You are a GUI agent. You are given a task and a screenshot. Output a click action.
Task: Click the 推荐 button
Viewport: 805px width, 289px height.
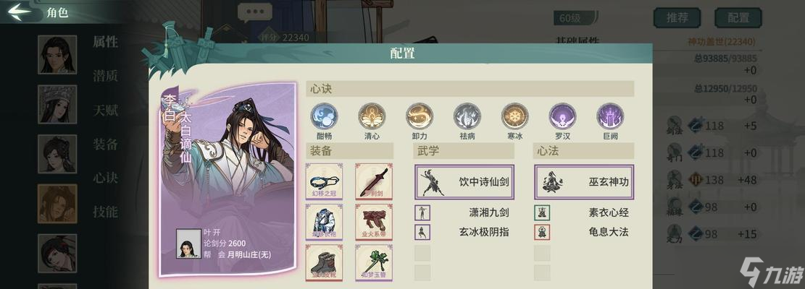point(677,18)
